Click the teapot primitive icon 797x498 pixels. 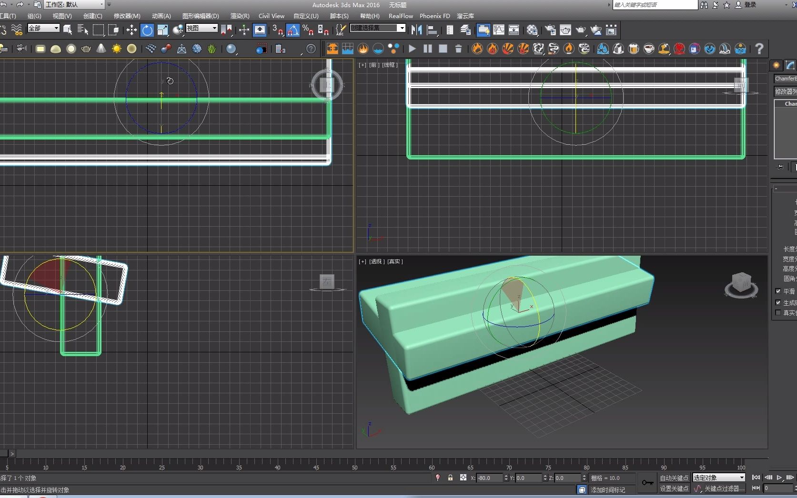[x=86, y=49]
